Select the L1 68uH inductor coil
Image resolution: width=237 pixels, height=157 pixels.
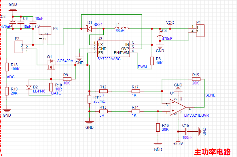tap(122, 28)
